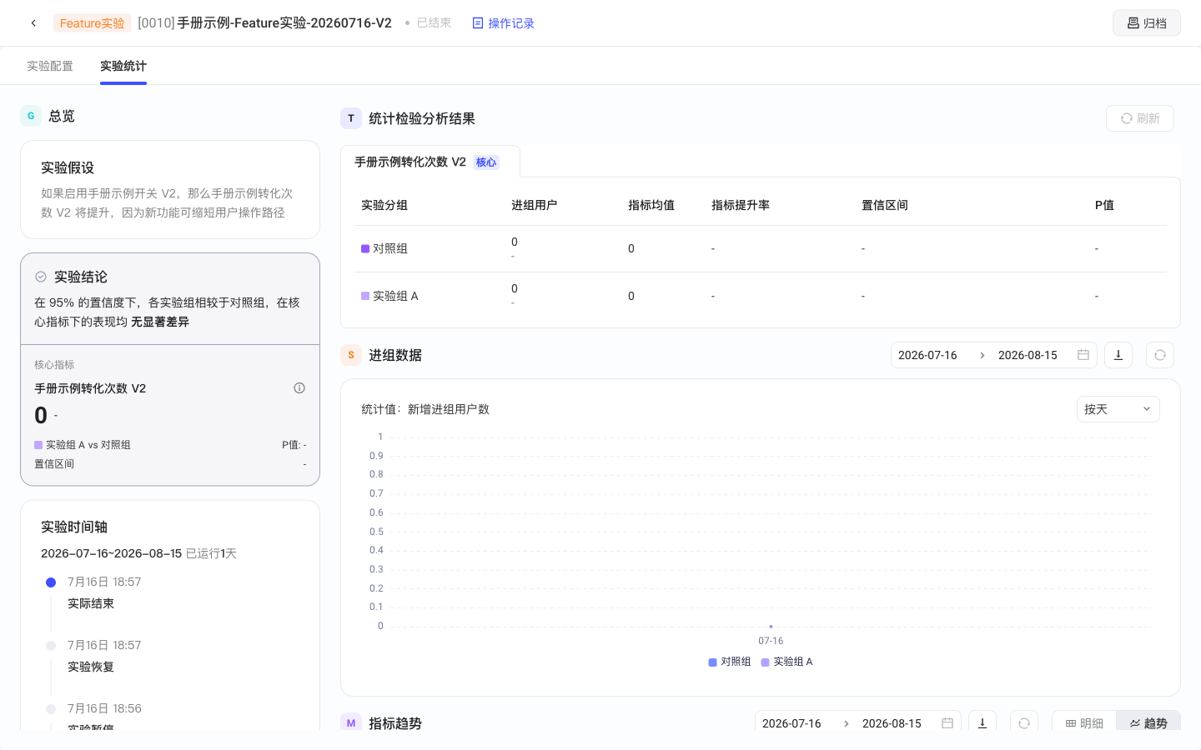Viewport: 1201px width, 750px height.
Task: Click the 指标趋势 start date 2026-07-16
Action: [791, 723]
